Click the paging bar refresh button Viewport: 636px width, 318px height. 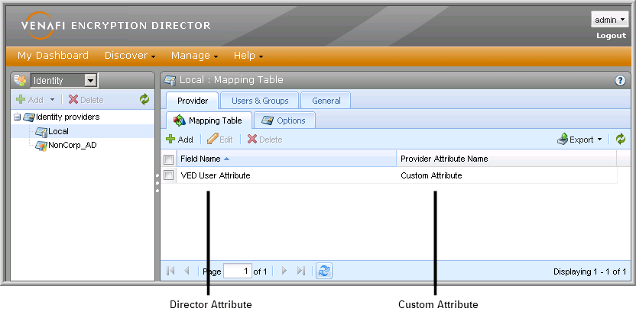click(x=324, y=271)
